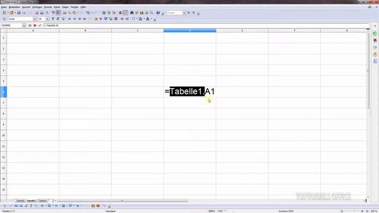Click the Sort descending icon
379x213 pixels.
(x=114, y=13)
